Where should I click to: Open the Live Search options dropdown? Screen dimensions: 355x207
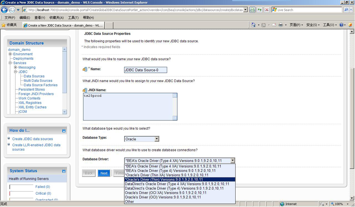pyautogui.click(x=351, y=10)
